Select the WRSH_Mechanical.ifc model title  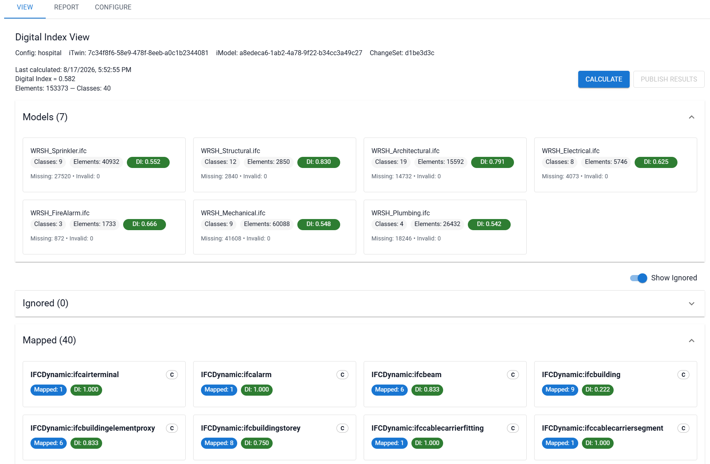233,213
